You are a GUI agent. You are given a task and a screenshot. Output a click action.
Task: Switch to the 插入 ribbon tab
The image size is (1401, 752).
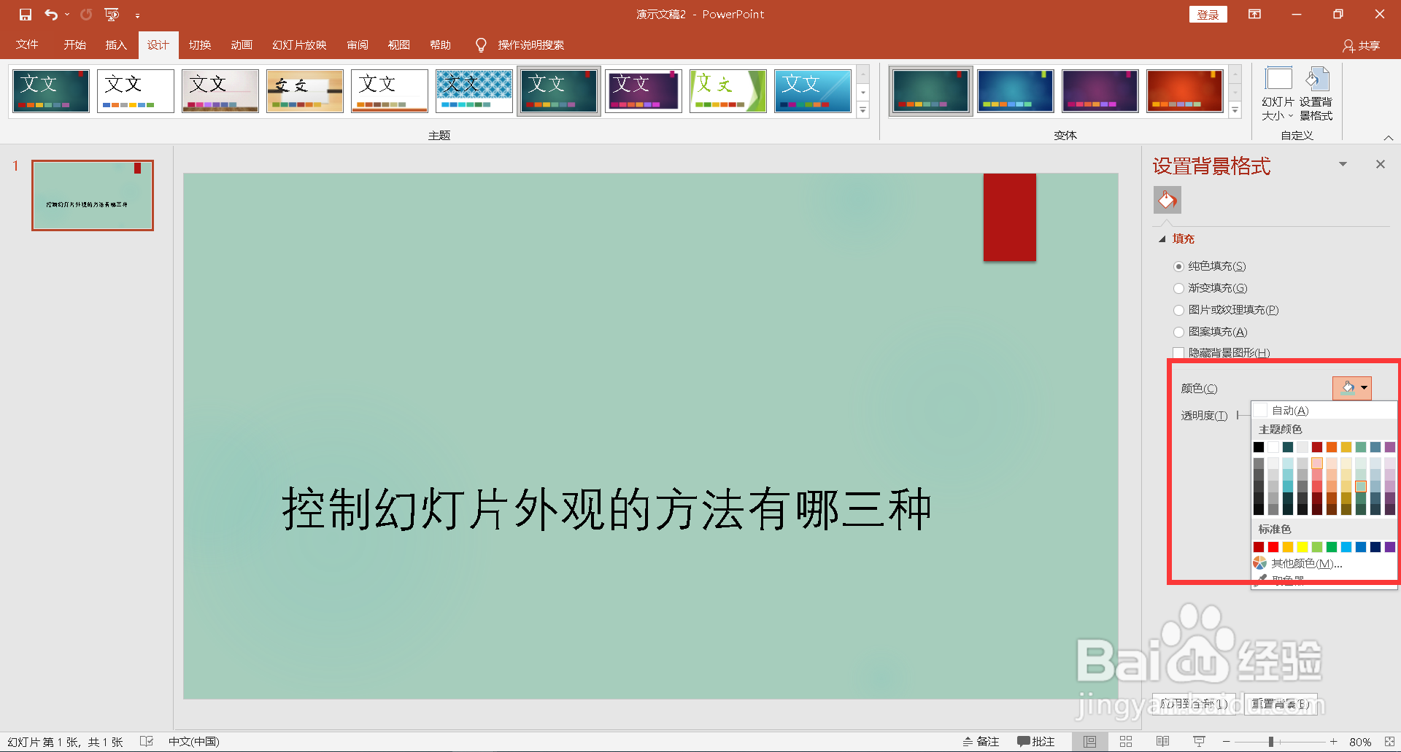pyautogui.click(x=115, y=44)
